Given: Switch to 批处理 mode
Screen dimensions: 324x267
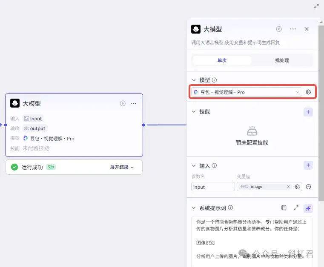Looking at the screenshot, I should [282, 60].
